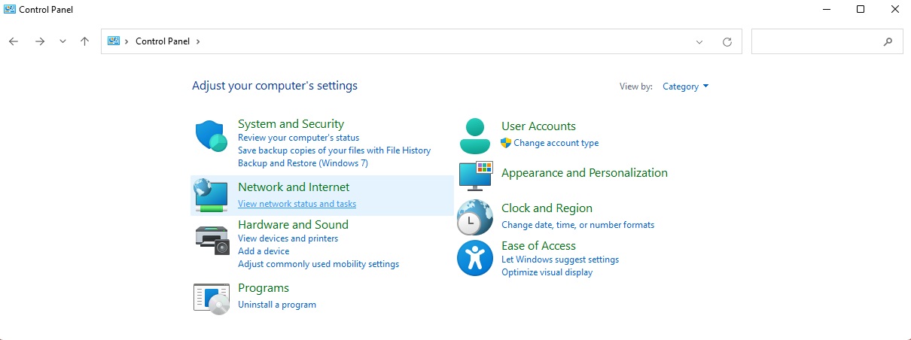Open Clock and Region heading link

tap(547, 208)
